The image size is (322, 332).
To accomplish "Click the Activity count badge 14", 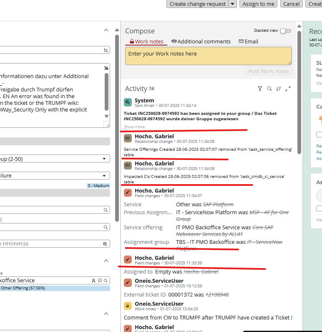I will 151,89.
